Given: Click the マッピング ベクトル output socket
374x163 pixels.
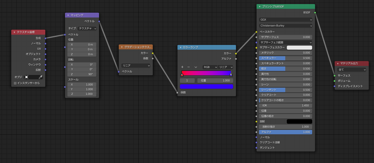Looking at the screenshot, I should tap(99, 22).
